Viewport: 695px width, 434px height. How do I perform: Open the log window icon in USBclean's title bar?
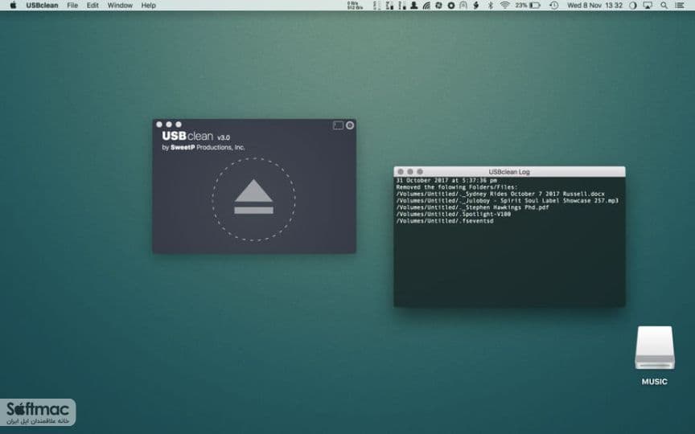click(x=338, y=125)
